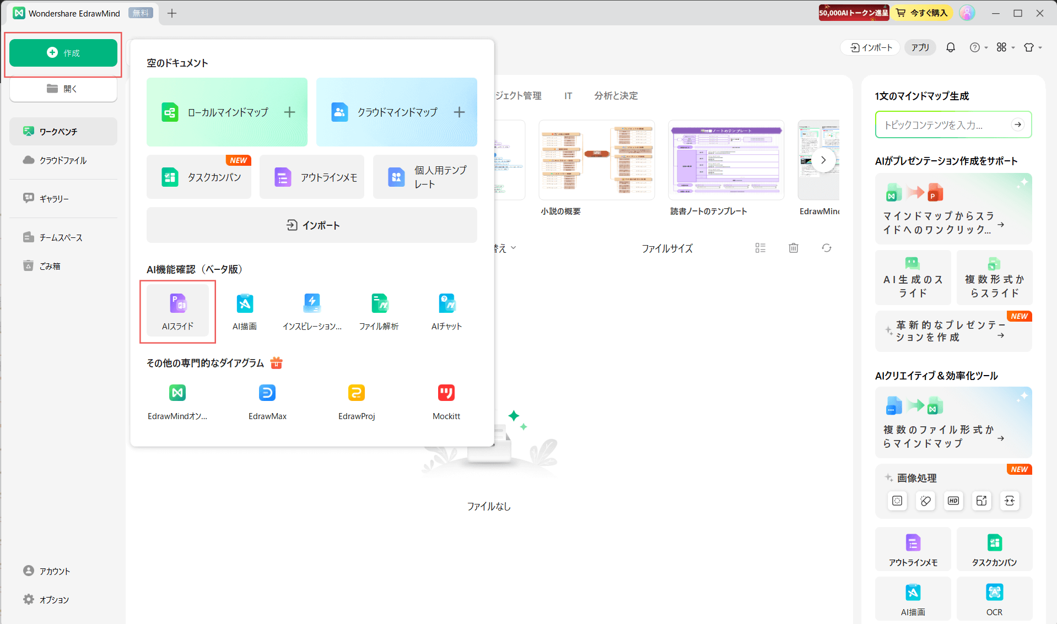
Task: Launch the AIスライド feature
Action: (x=177, y=311)
